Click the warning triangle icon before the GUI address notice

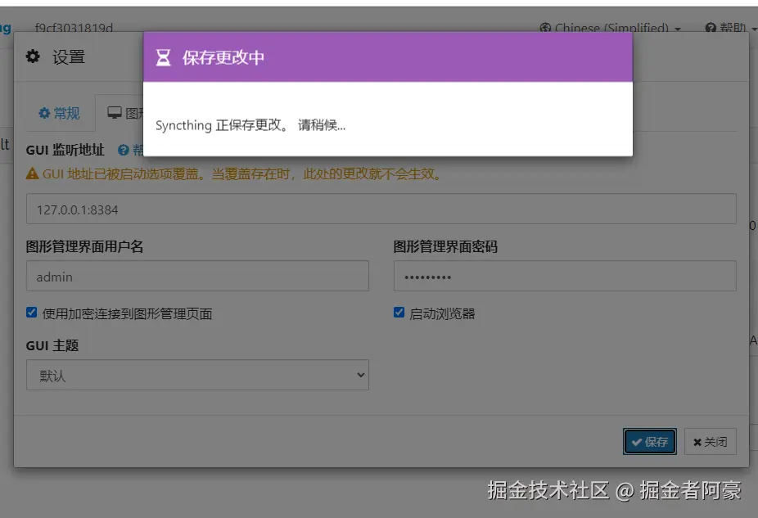coord(33,173)
